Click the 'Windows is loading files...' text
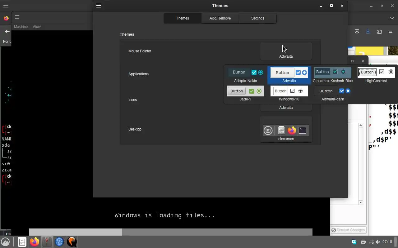The image size is (398, 248). click(165, 215)
